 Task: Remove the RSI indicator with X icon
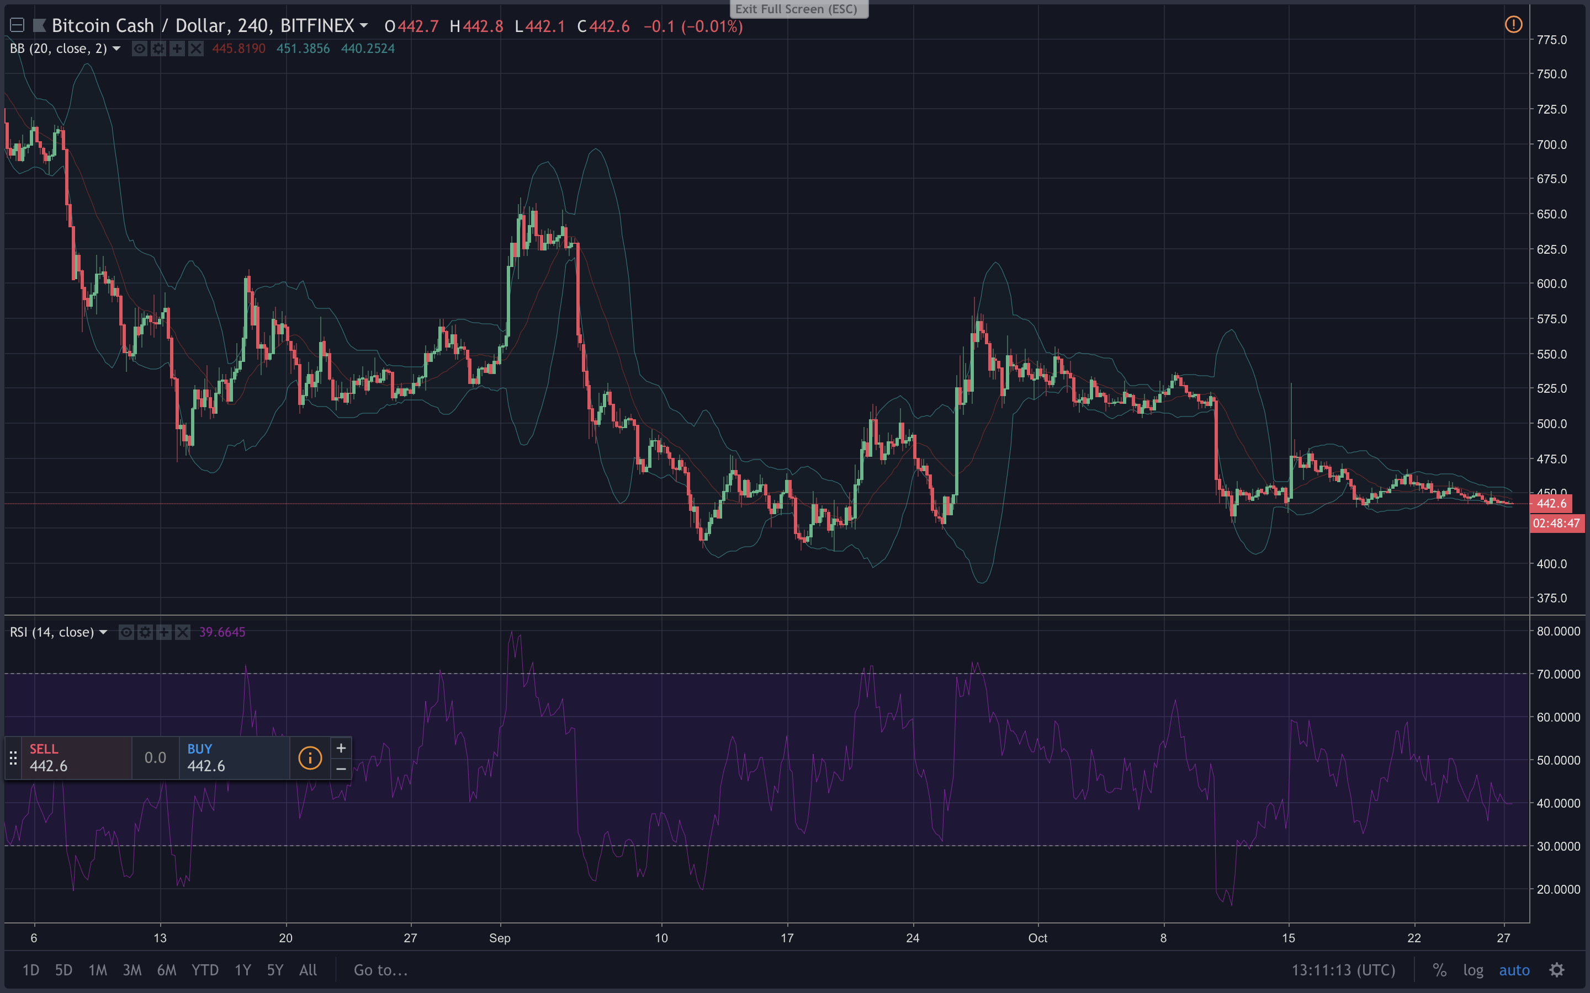183,632
